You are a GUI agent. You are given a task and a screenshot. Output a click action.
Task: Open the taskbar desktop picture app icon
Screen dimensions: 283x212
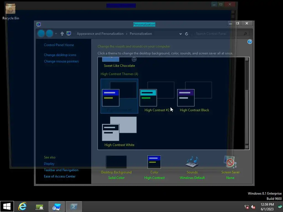[x=40, y=207]
